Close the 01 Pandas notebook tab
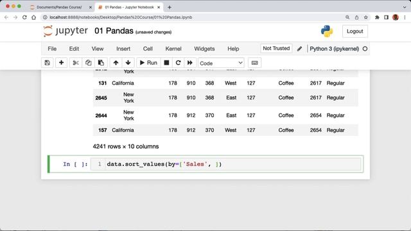 [159, 7]
